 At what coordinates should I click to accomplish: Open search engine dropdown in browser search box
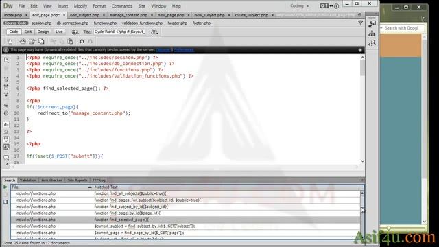[381, 28]
